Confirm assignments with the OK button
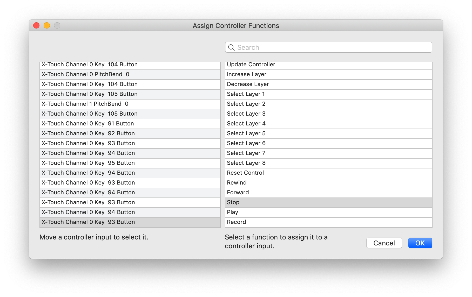Viewport: 472px width, 297px height. coord(420,243)
